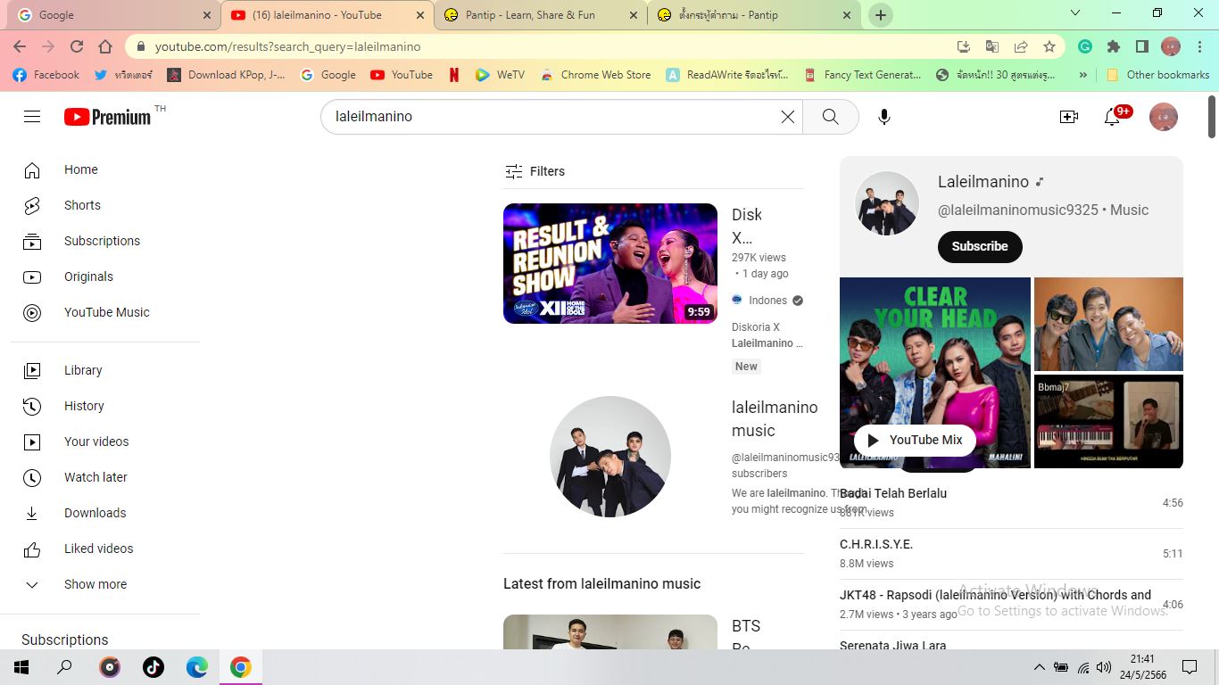Subscribe to the Laleilmanino channel
1219x685 pixels.
[980, 247]
